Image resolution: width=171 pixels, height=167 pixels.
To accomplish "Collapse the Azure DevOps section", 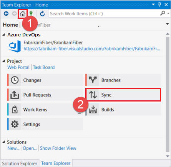I will (4, 34).
